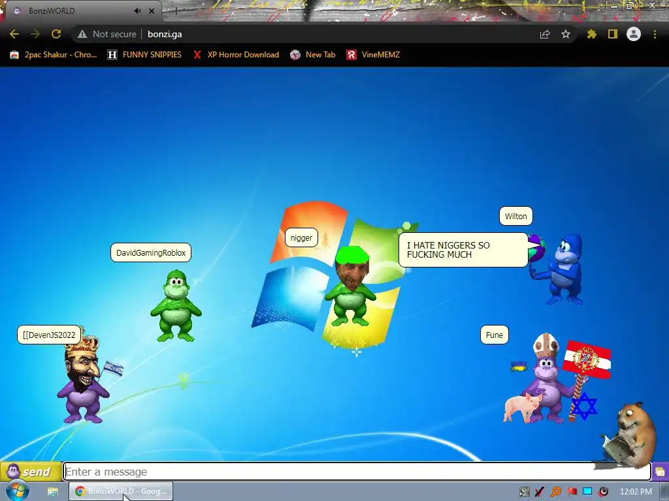Click DavidGamingRoblox's green Bonzi character

pos(176,305)
